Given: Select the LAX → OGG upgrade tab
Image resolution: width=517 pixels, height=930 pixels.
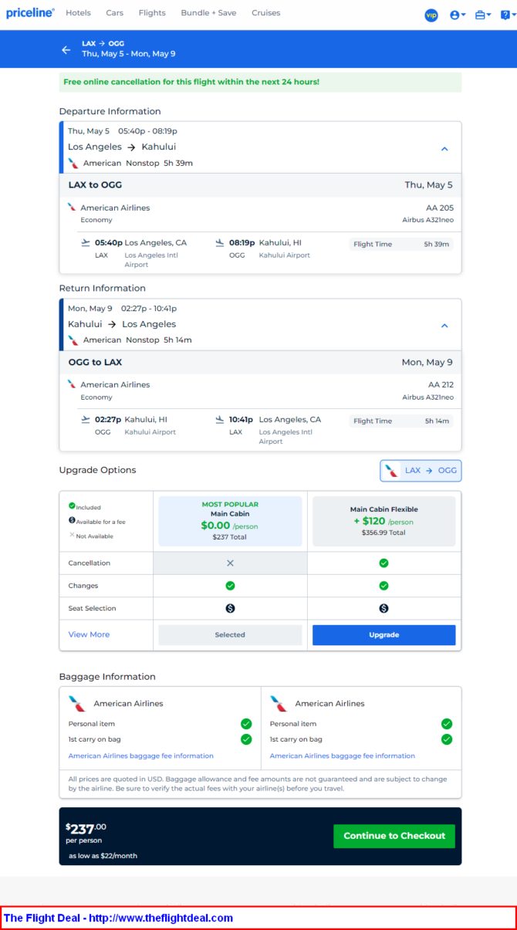Looking at the screenshot, I should coord(421,471).
